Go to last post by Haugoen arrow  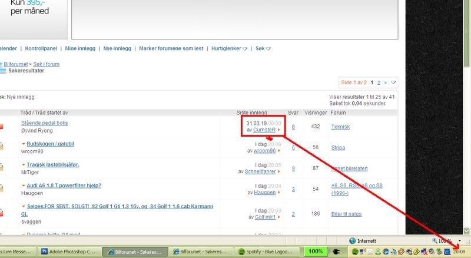click(x=278, y=193)
